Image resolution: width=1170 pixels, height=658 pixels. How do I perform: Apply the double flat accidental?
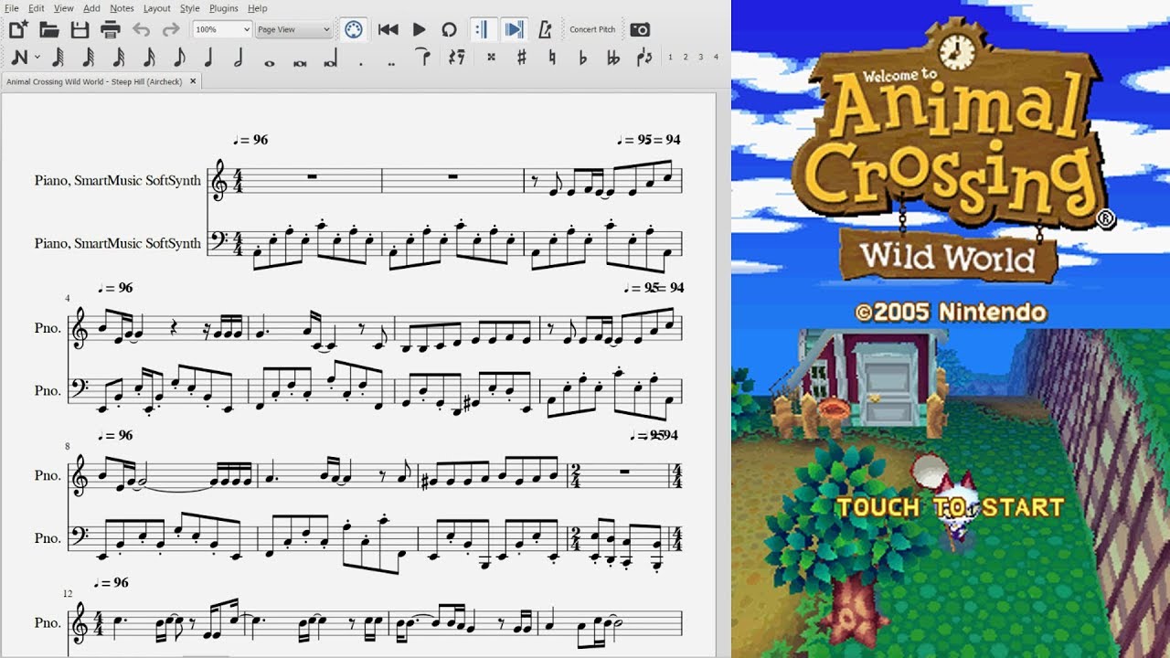612,57
